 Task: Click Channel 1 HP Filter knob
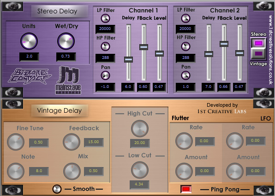pyautogui.click(x=105, y=46)
